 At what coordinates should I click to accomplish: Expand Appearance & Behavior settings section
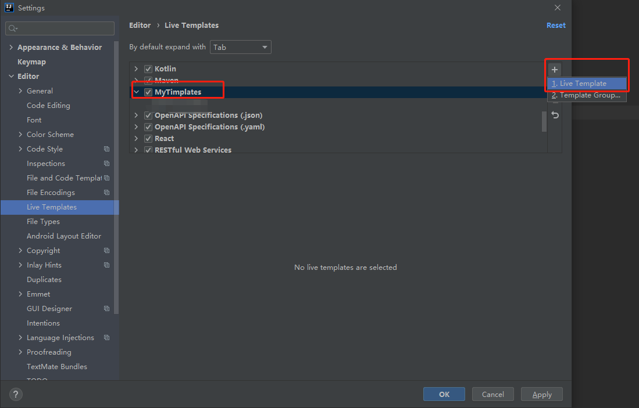11,47
